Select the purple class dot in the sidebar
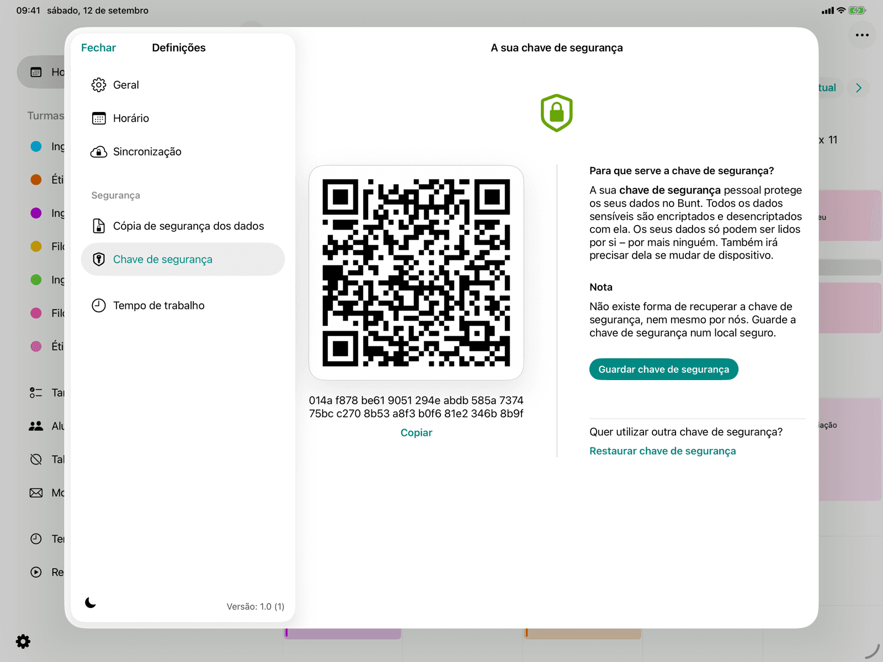The height and width of the screenshot is (662, 883). pos(36,213)
